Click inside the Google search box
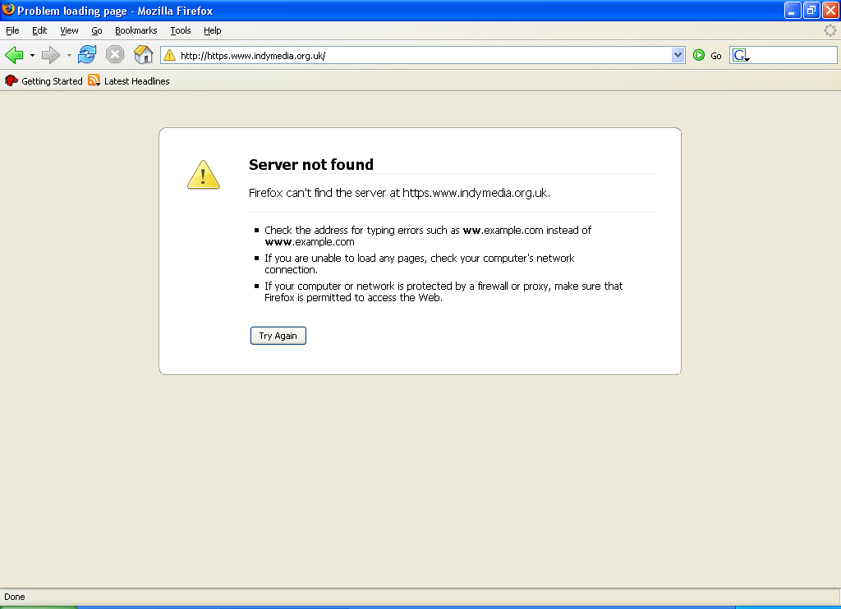This screenshot has height=609, width=841. click(x=793, y=55)
